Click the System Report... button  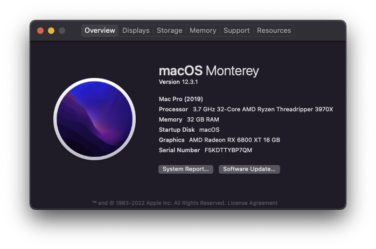click(186, 169)
